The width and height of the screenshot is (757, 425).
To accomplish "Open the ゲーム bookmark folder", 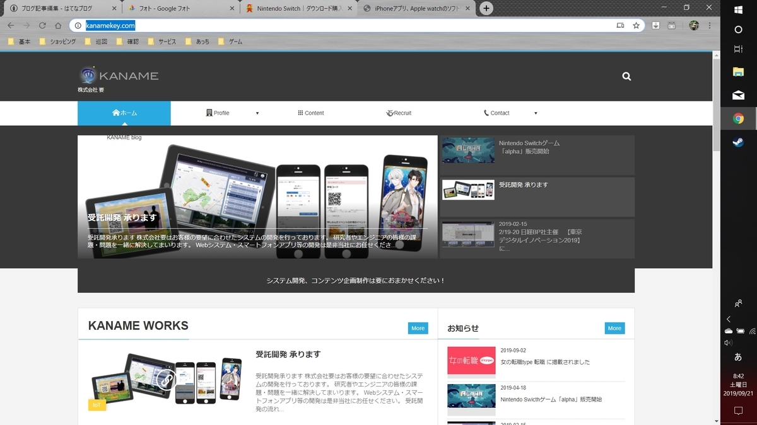I will [x=230, y=42].
